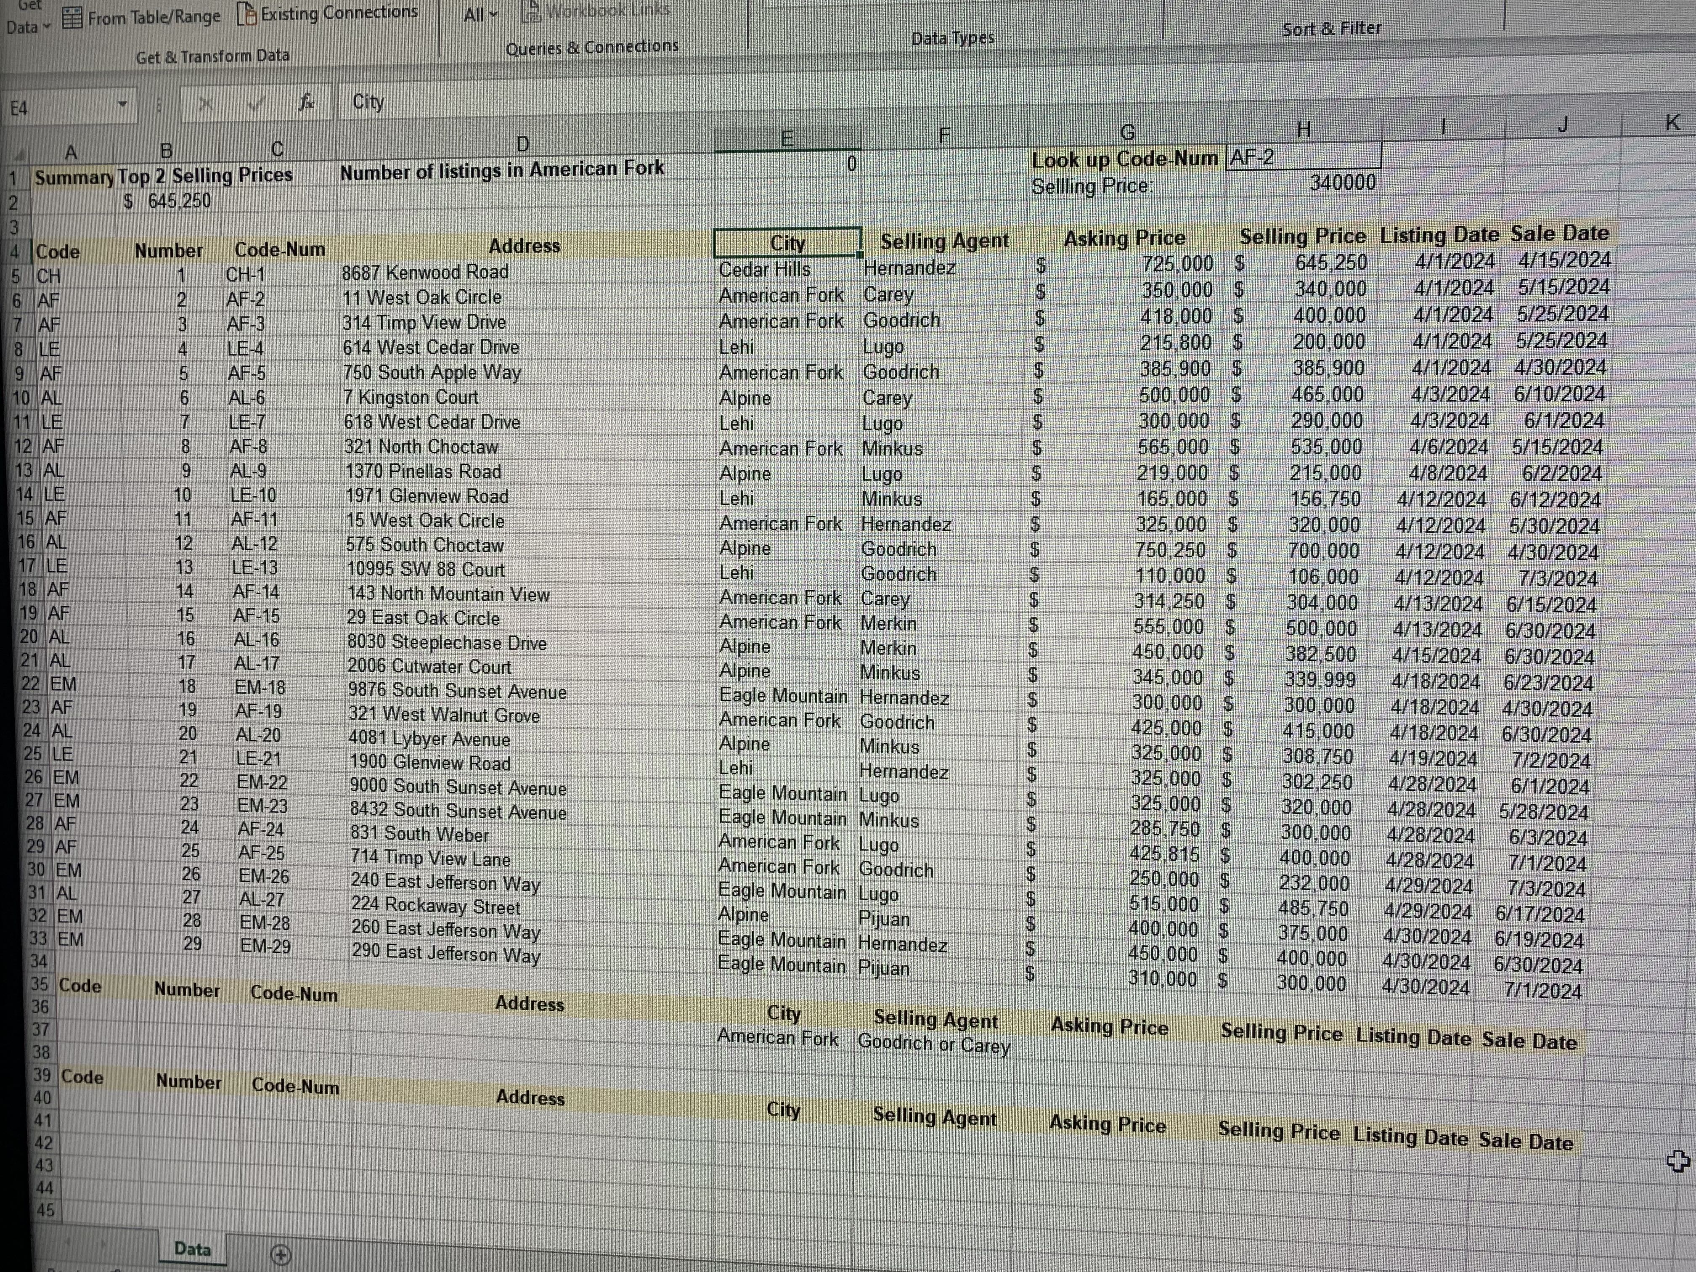Click the formula bar Cancel X icon
Viewport: 1696px width, 1272px height.
[x=206, y=104]
